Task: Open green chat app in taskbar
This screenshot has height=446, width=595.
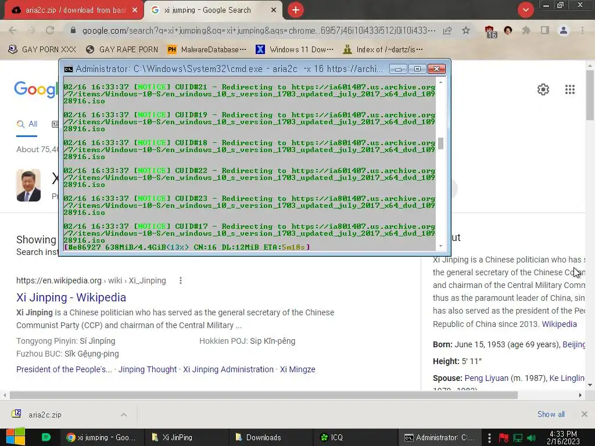Action: [46, 437]
